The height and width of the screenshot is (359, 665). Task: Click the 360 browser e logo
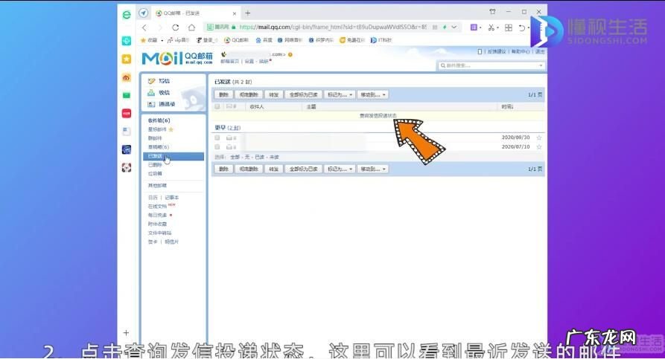pyautogui.click(x=127, y=15)
